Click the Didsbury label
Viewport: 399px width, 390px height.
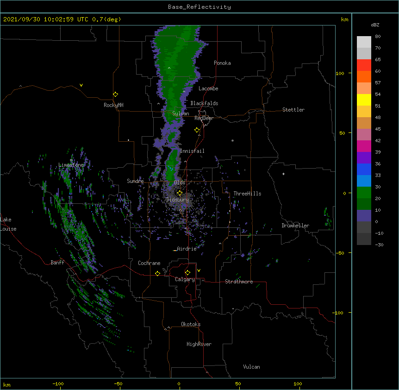(x=178, y=200)
